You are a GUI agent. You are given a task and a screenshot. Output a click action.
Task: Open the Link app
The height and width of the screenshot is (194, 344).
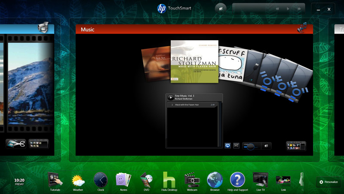click(x=283, y=183)
